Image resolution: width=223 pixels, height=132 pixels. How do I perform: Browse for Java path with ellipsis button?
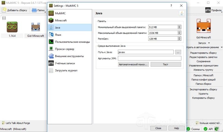(178, 52)
